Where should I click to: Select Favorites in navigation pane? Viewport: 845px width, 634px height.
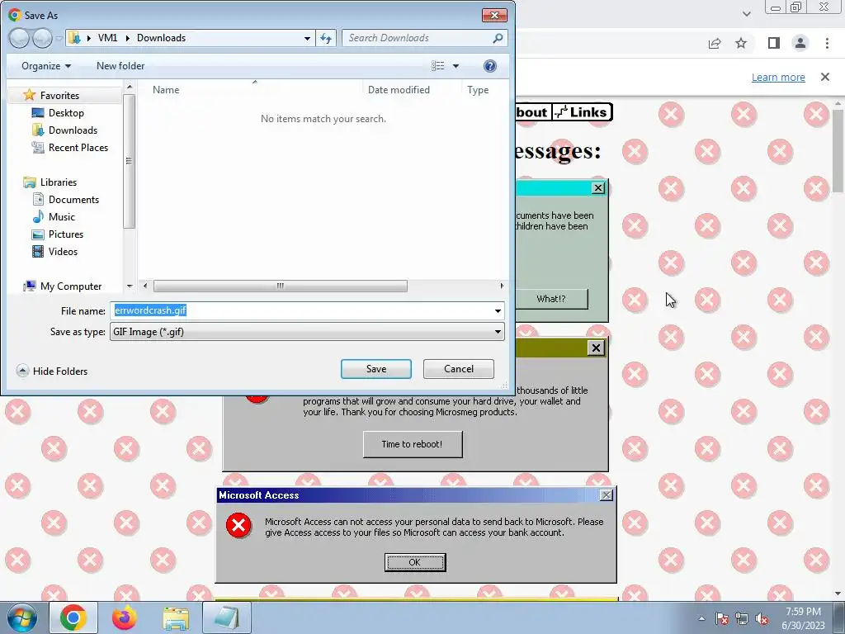coord(59,96)
